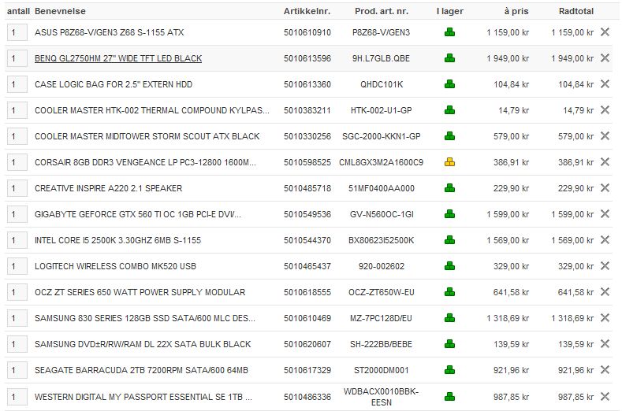Delete INTEL CORE I5 2500K row
The height and width of the screenshot is (411, 622).
tap(605, 240)
